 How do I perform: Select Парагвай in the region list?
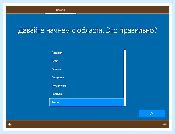pos(87,53)
